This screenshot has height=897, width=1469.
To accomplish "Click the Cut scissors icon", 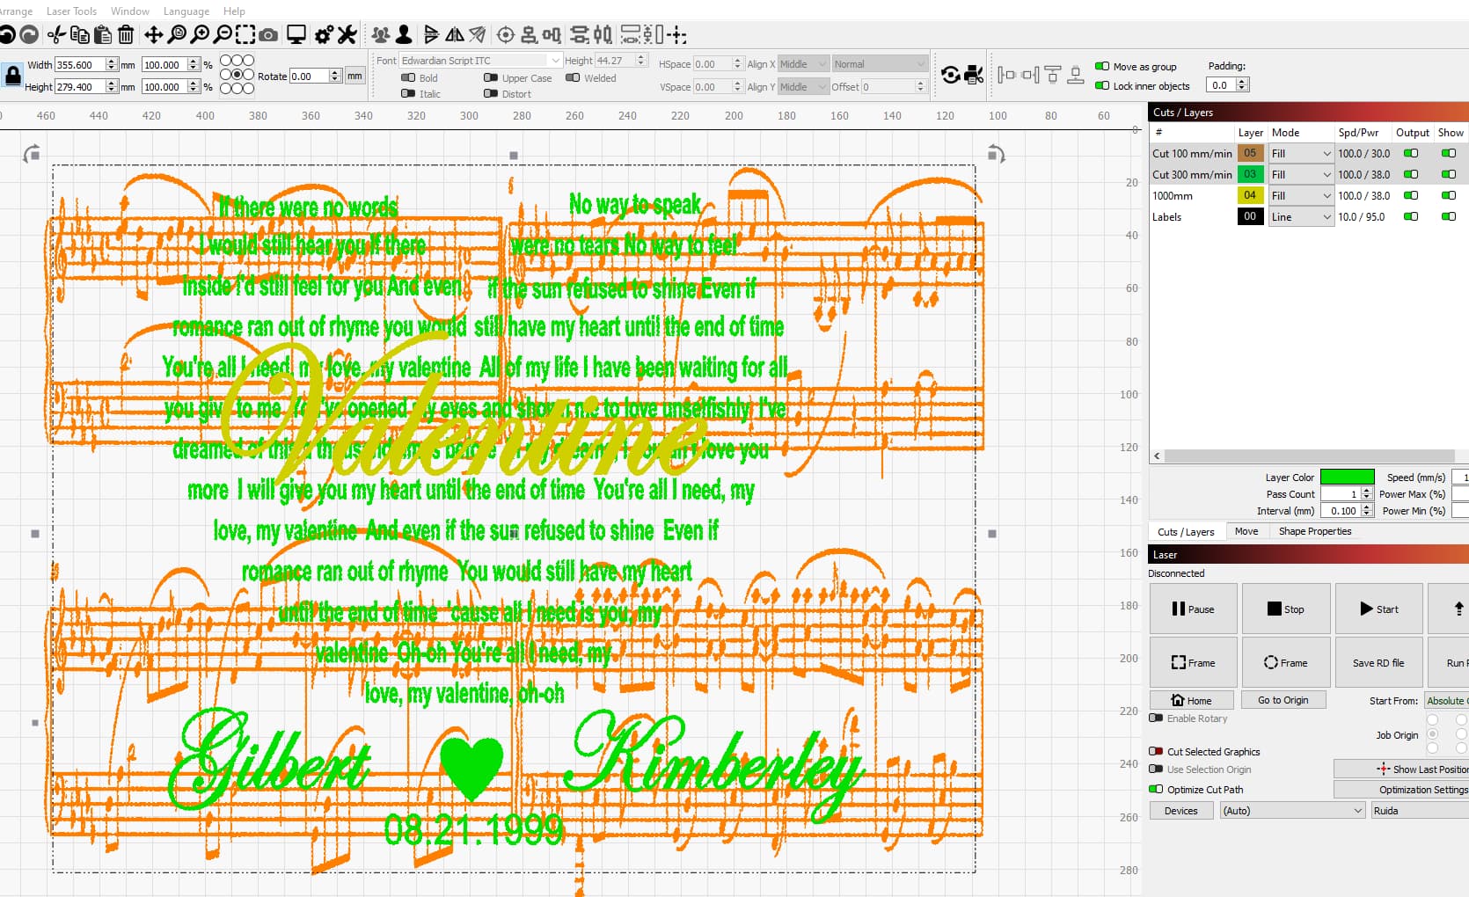I will pyautogui.click(x=56, y=35).
